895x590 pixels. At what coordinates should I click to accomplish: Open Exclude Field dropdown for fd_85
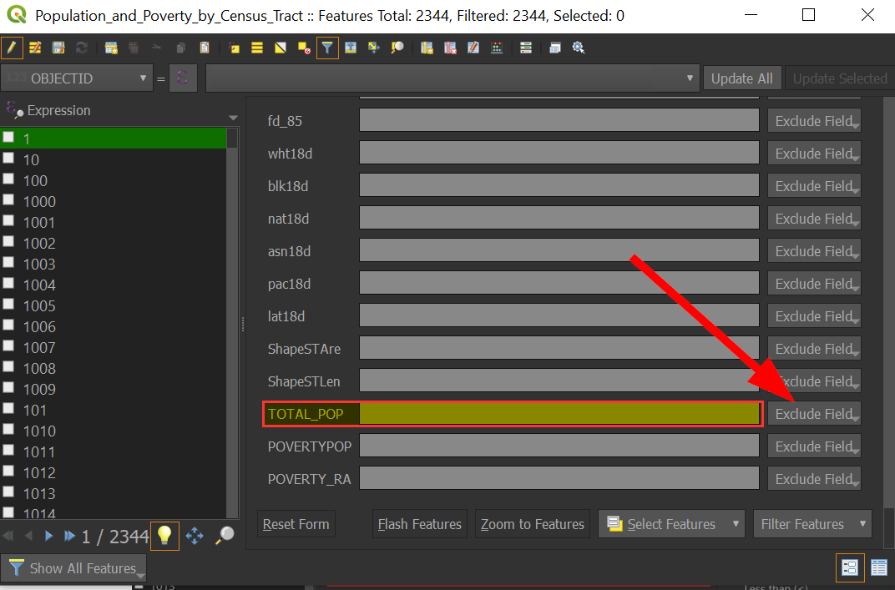(x=814, y=121)
